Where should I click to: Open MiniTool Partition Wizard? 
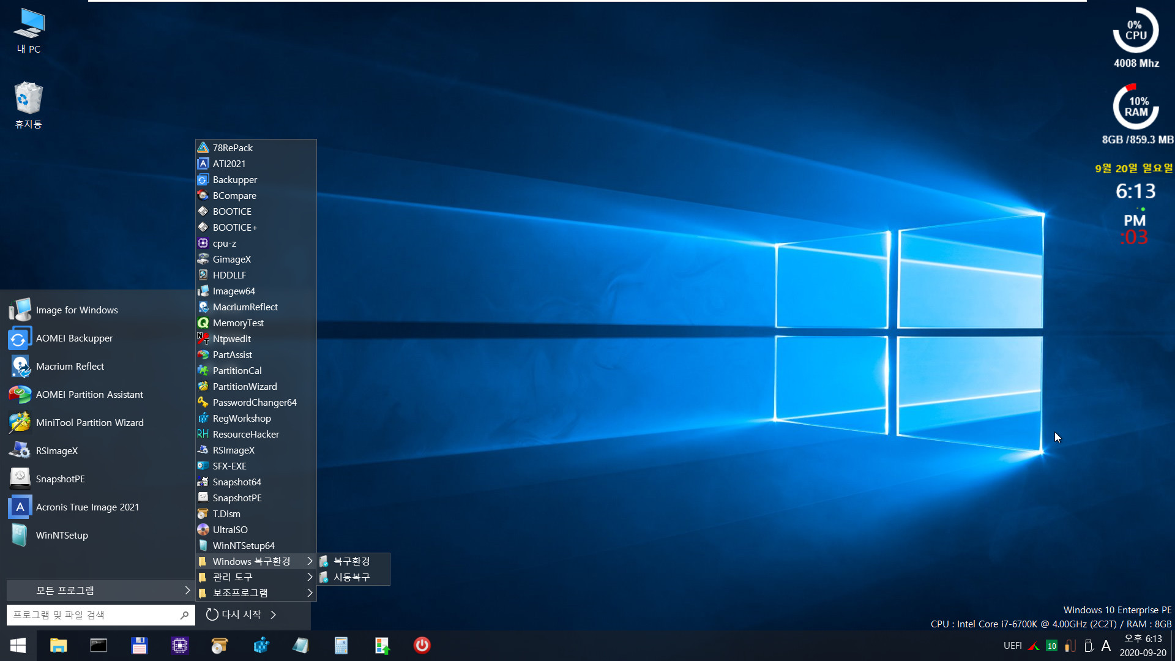coord(89,422)
